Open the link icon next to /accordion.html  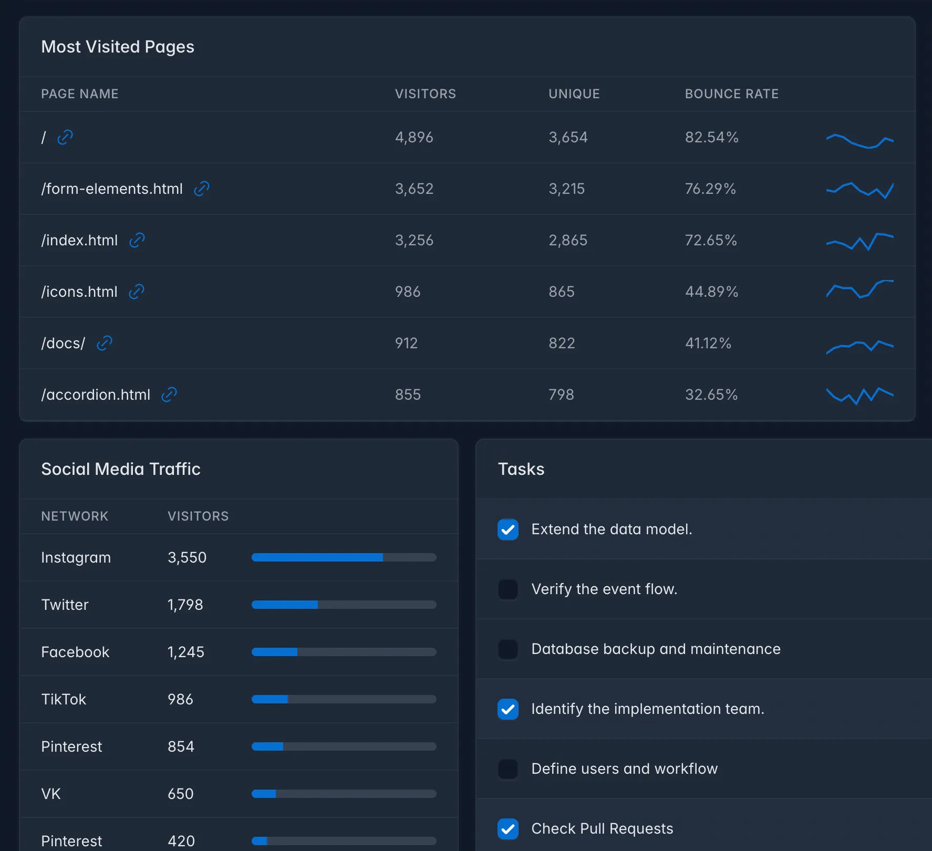(x=169, y=395)
